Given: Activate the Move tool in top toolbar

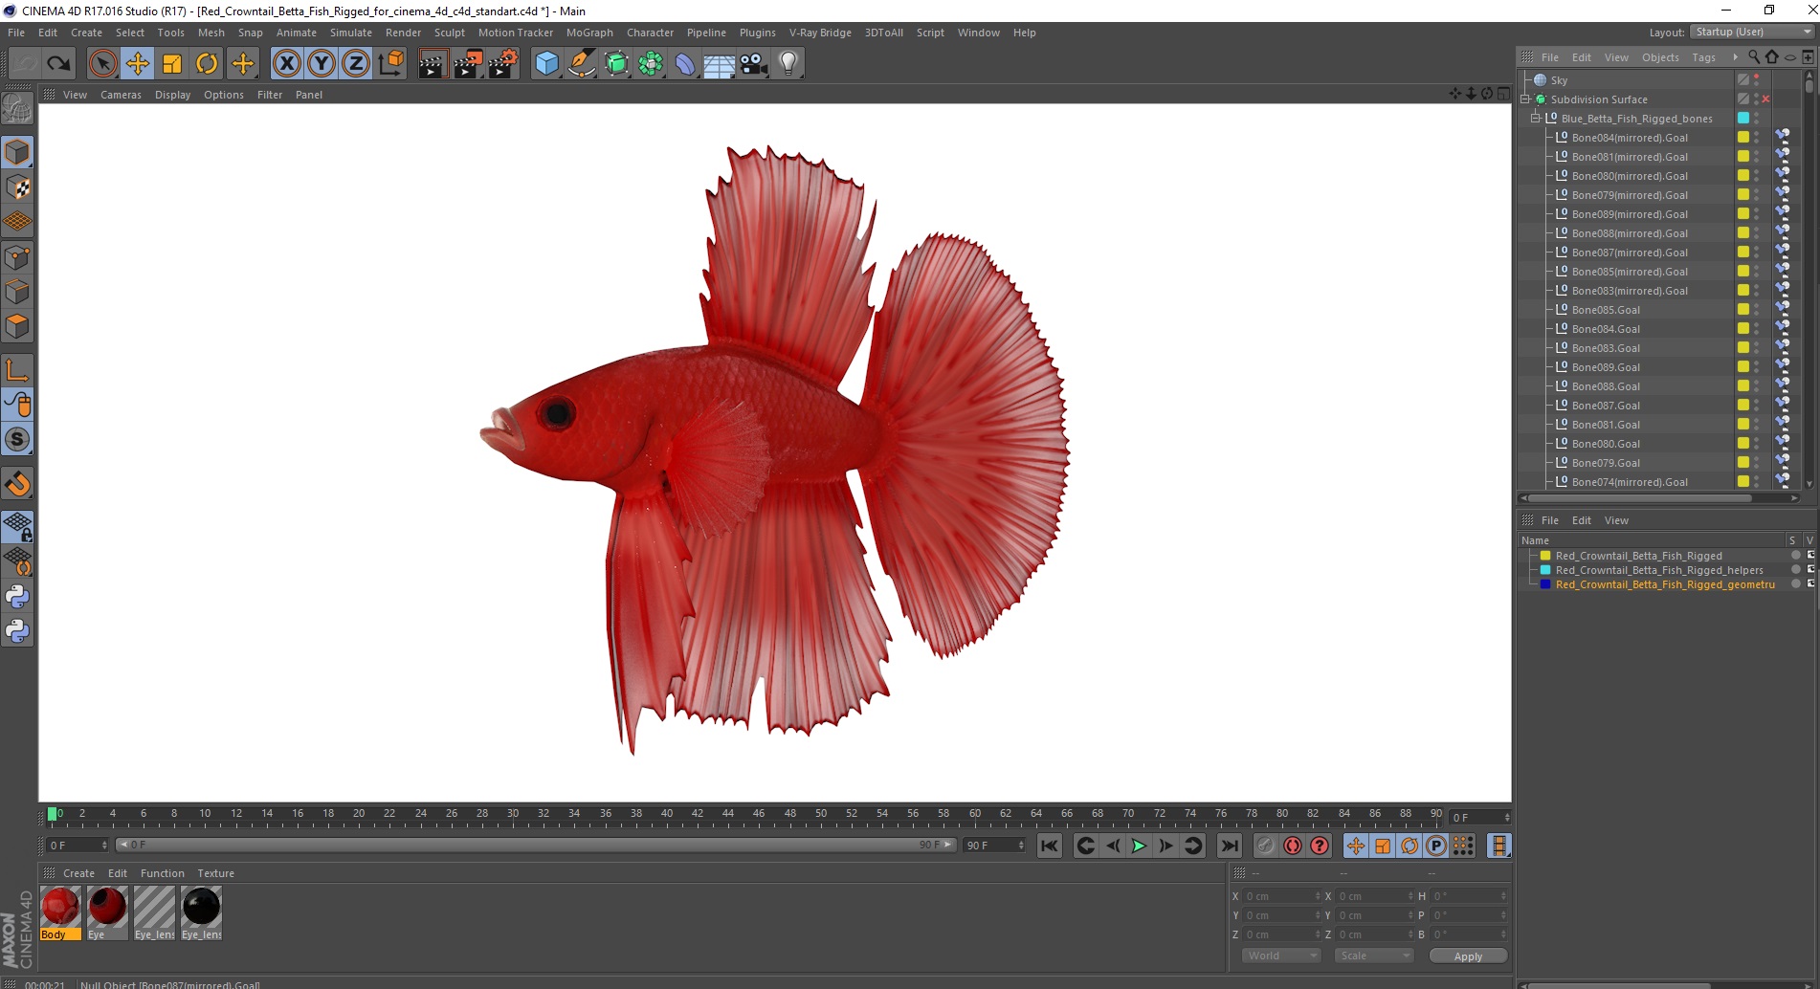Looking at the screenshot, I should [137, 64].
